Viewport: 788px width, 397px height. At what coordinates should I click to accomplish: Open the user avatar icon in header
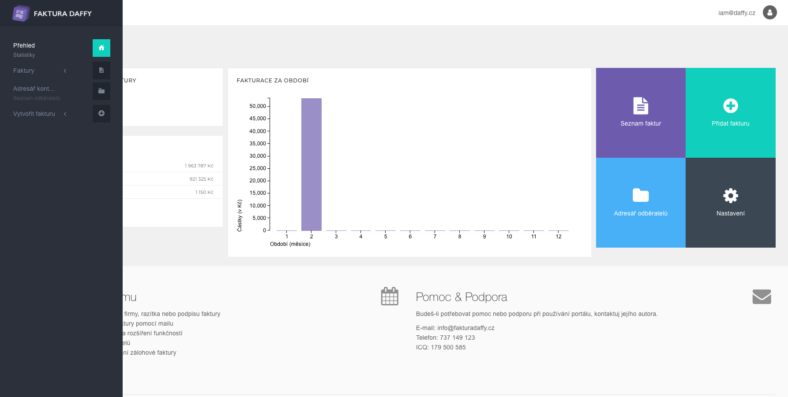click(769, 13)
